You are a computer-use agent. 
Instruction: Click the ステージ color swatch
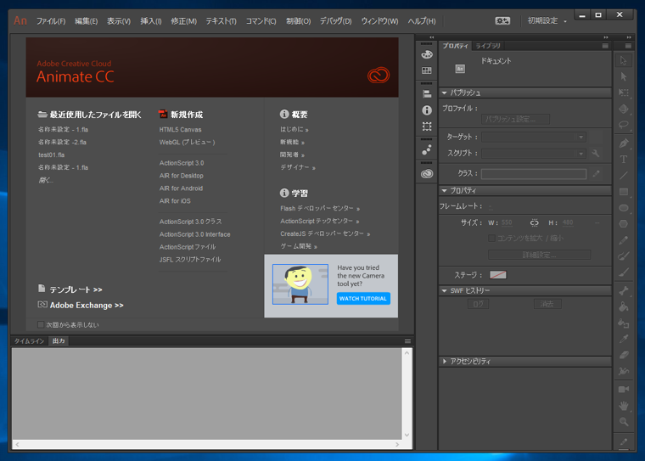click(497, 274)
